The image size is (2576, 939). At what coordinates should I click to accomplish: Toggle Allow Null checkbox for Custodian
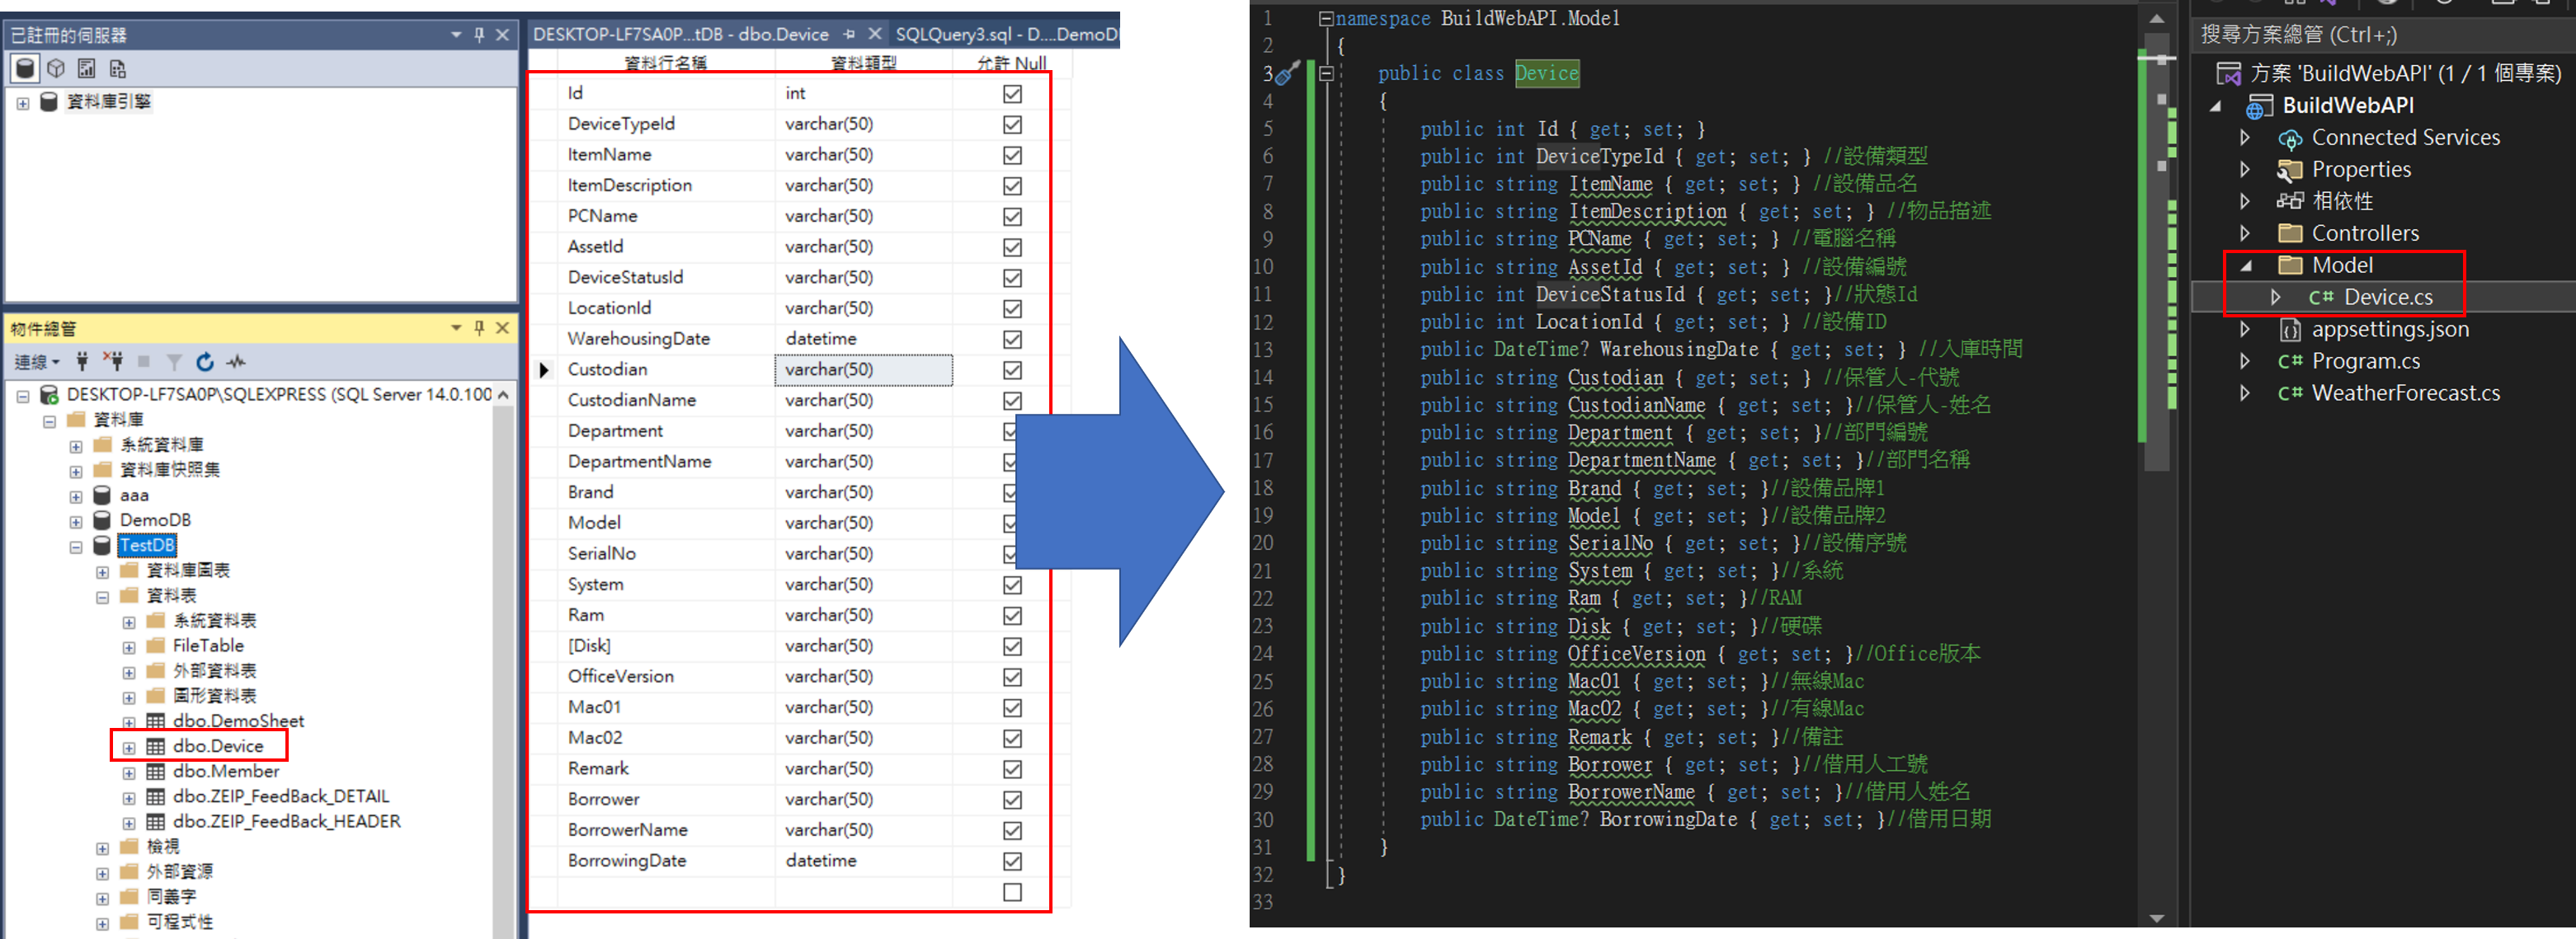coord(1012,369)
